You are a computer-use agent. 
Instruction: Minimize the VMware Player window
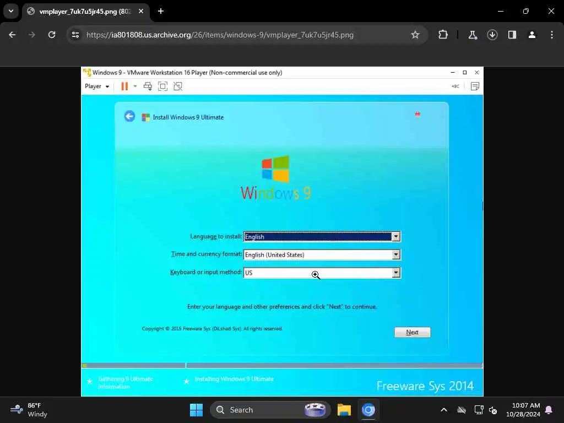453,72
